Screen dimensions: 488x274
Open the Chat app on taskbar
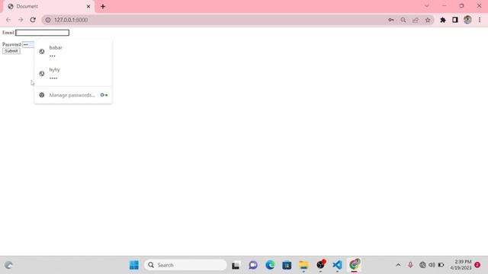click(253, 265)
